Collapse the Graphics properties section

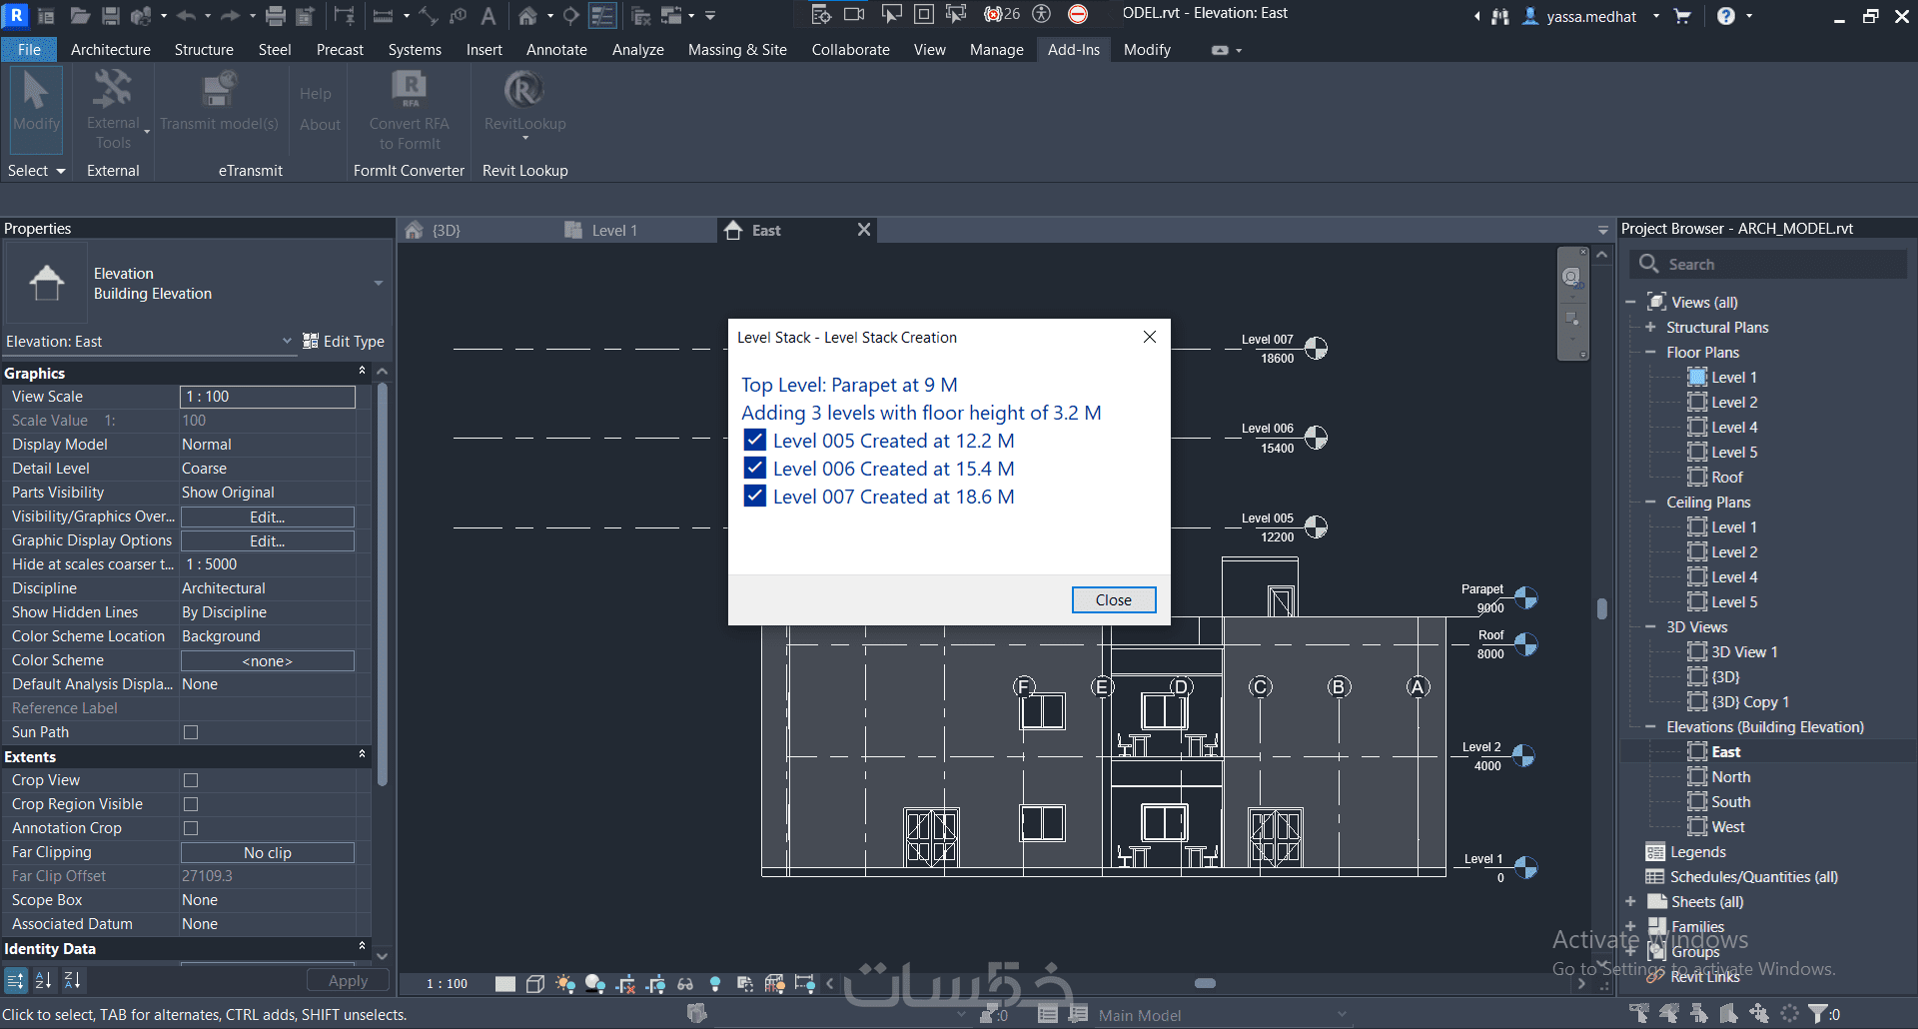362,372
